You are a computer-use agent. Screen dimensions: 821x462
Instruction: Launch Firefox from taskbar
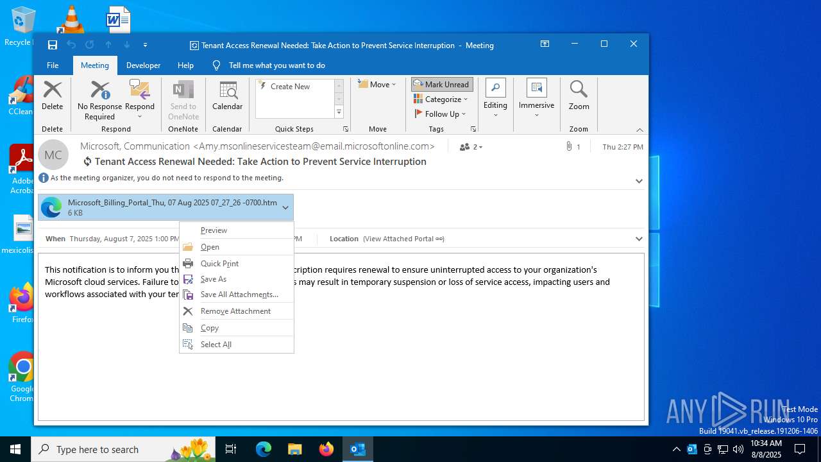[326, 449]
